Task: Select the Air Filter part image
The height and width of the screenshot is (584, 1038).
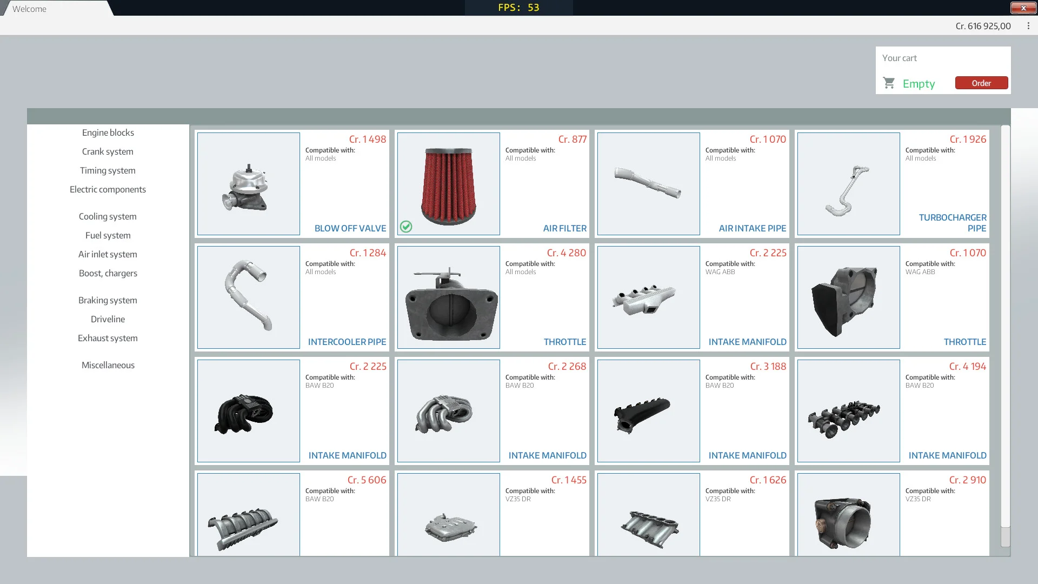Action: click(x=448, y=184)
